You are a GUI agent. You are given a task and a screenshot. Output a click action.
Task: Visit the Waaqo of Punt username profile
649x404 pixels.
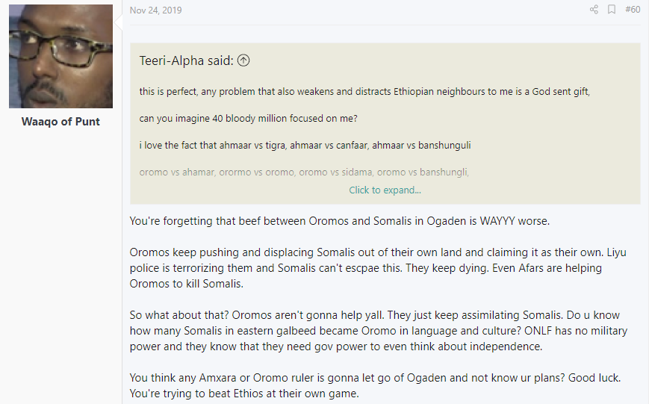pyautogui.click(x=60, y=122)
